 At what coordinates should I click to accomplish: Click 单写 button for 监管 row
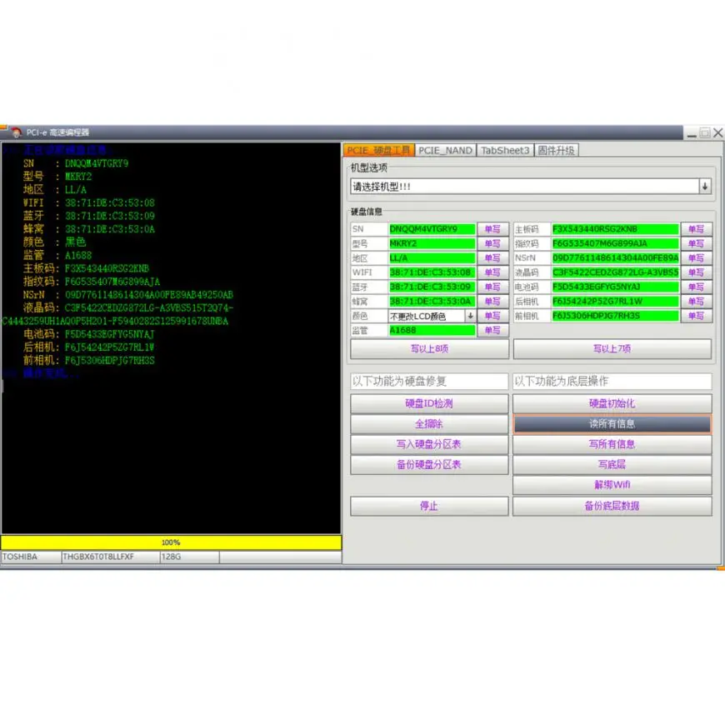tap(492, 330)
